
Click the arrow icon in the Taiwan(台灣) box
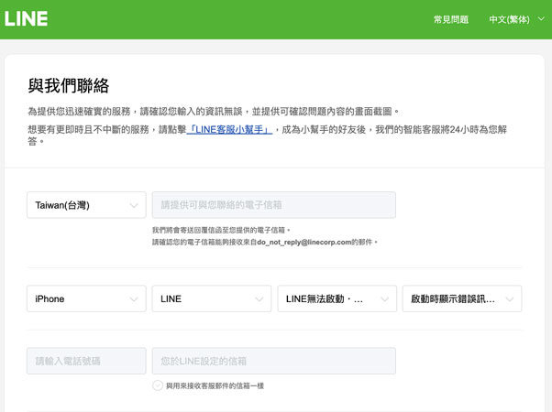click(x=135, y=205)
